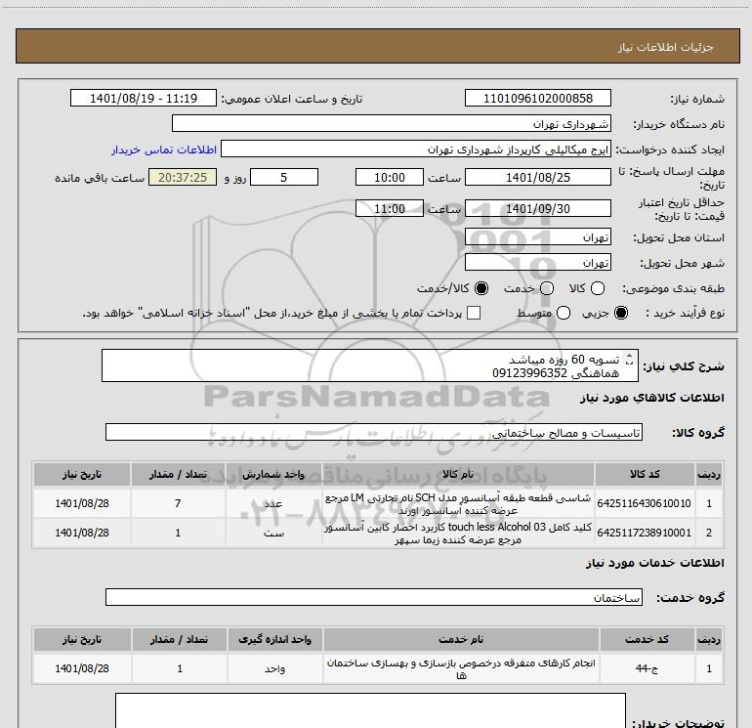Select the جزیی purchase type radio

(x=620, y=313)
